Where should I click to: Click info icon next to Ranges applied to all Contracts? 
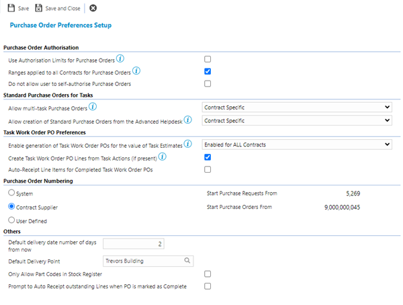point(136,71)
